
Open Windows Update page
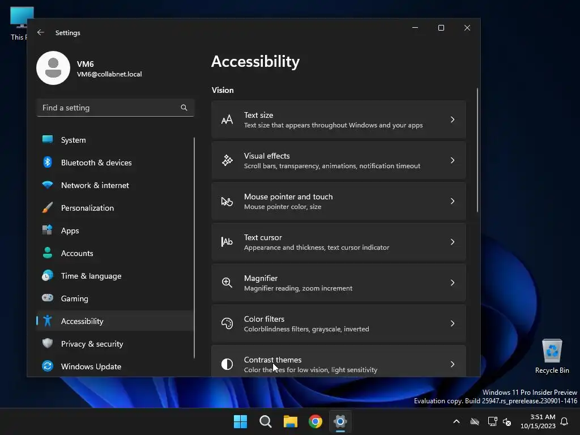point(115,366)
